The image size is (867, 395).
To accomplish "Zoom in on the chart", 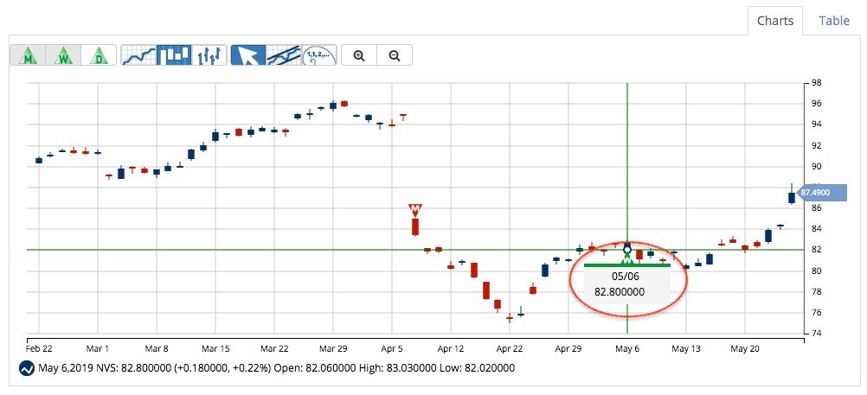I will (x=359, y=55).
